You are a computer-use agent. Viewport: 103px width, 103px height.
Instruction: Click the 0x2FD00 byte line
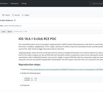(31, 78)
